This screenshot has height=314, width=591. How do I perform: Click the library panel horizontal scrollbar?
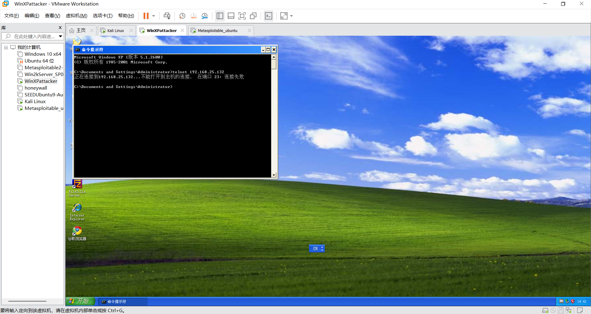click(27, 301)
